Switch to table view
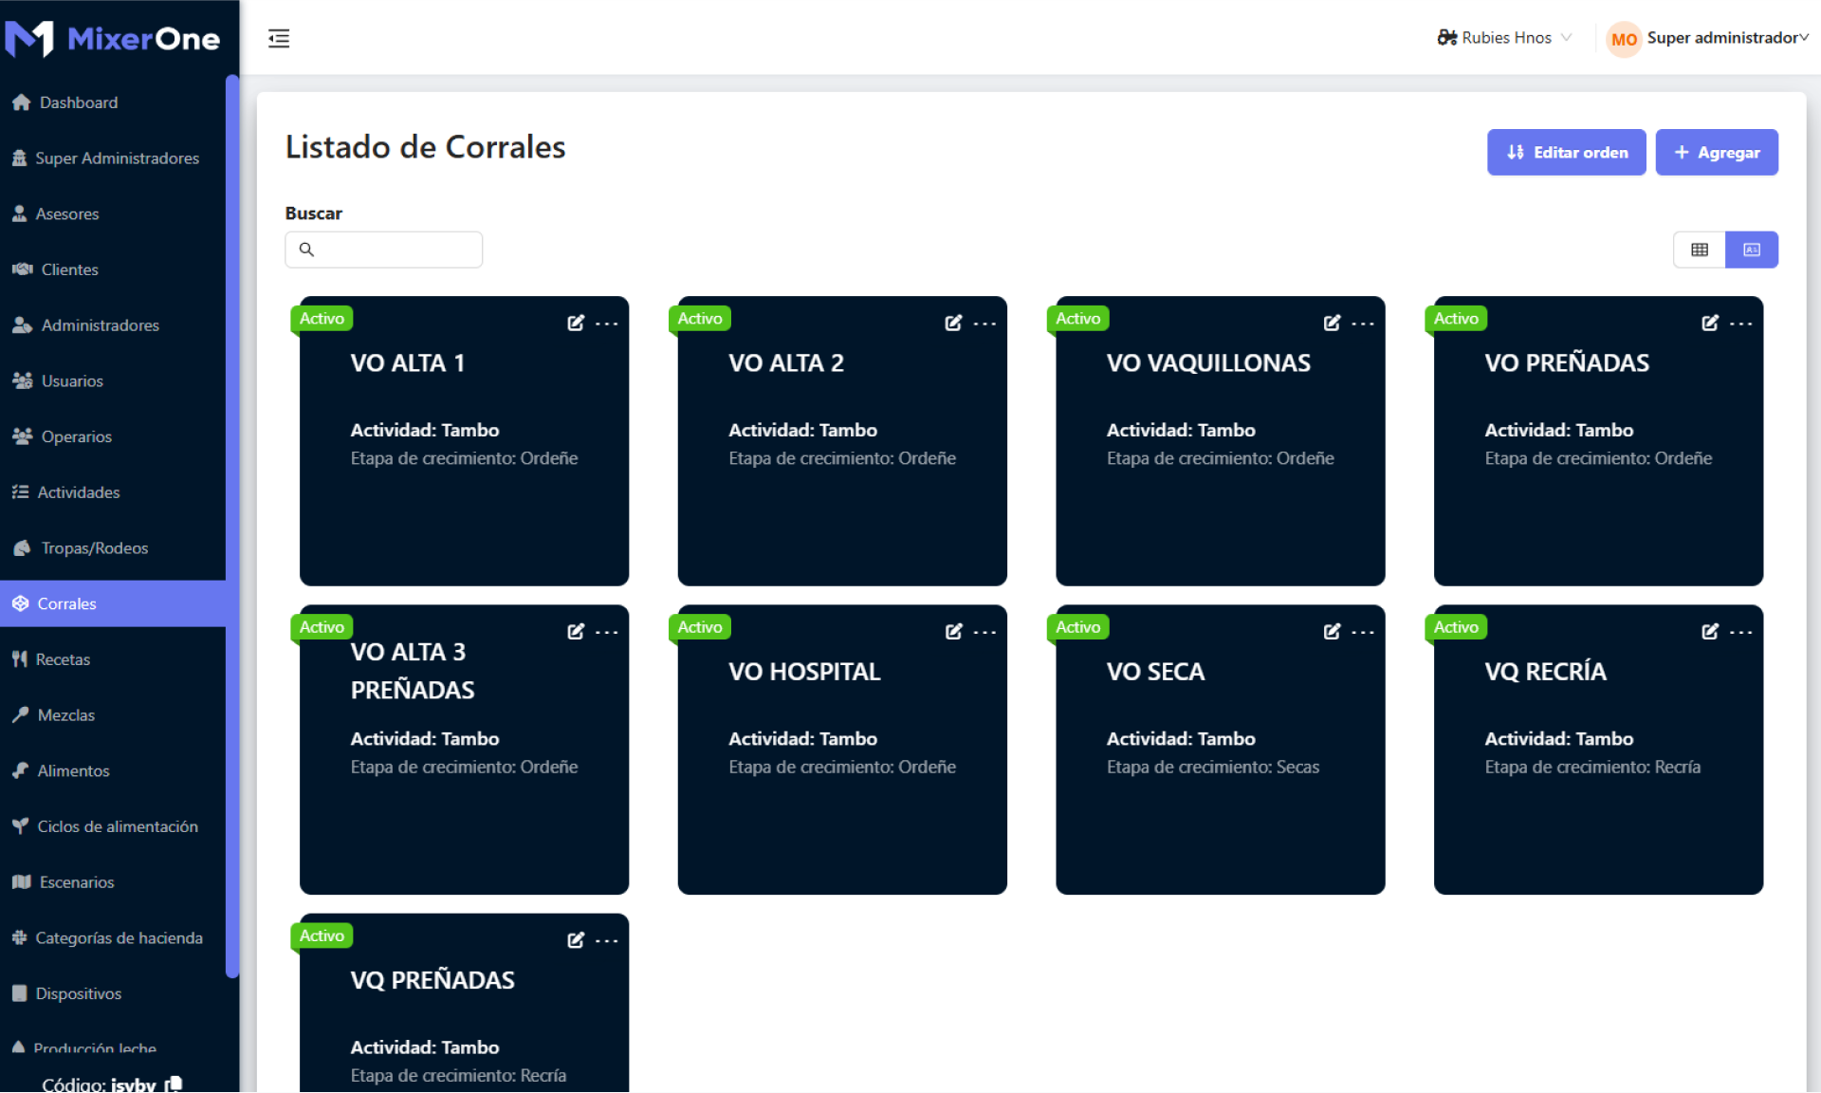1821x1093 pixels. pyautogui.click(x=1699, y=250)
